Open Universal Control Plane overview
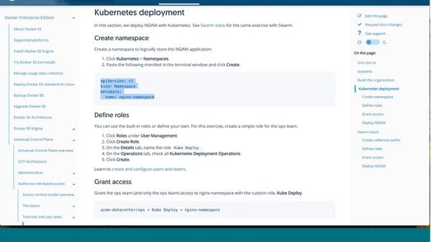The height and width of the screenshot is (242, 431). pos(46,151)
